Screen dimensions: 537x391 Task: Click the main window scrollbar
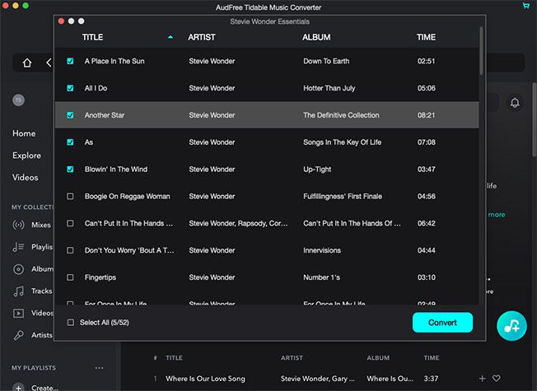click(x=535, y=120)
